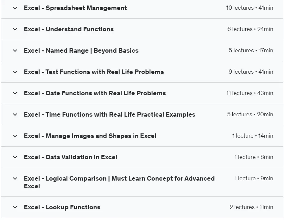Open Excel - Lookup Functions heading
This screenshot has width=284, height=220.
(x=62, y=207)
